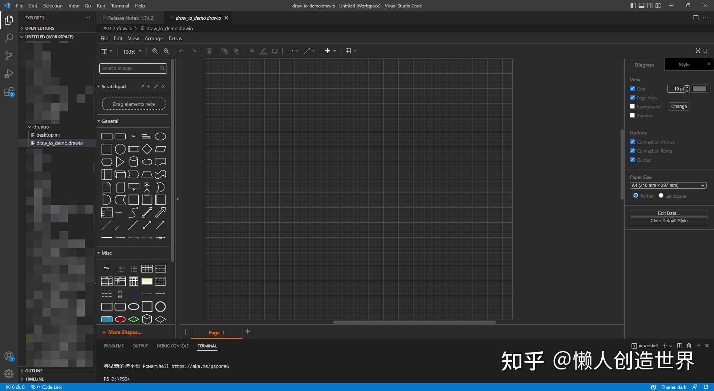Switch to the Style tab
Viewport: 714px width, 391px height.
[684, 64]
